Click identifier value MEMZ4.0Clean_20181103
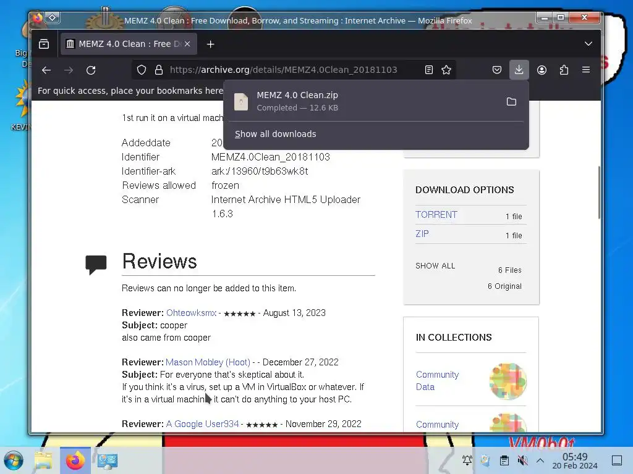The image size is (633, 474). click(271, 157)
